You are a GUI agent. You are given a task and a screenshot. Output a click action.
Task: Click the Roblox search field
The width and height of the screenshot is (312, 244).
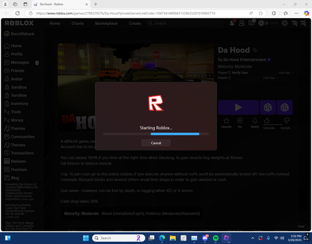tap(185, 23)
